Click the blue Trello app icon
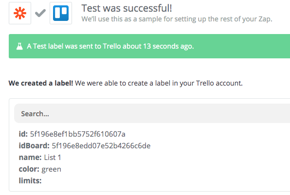Image resolution: width=290 pixels, height=195 pixels. coord(61,13)
